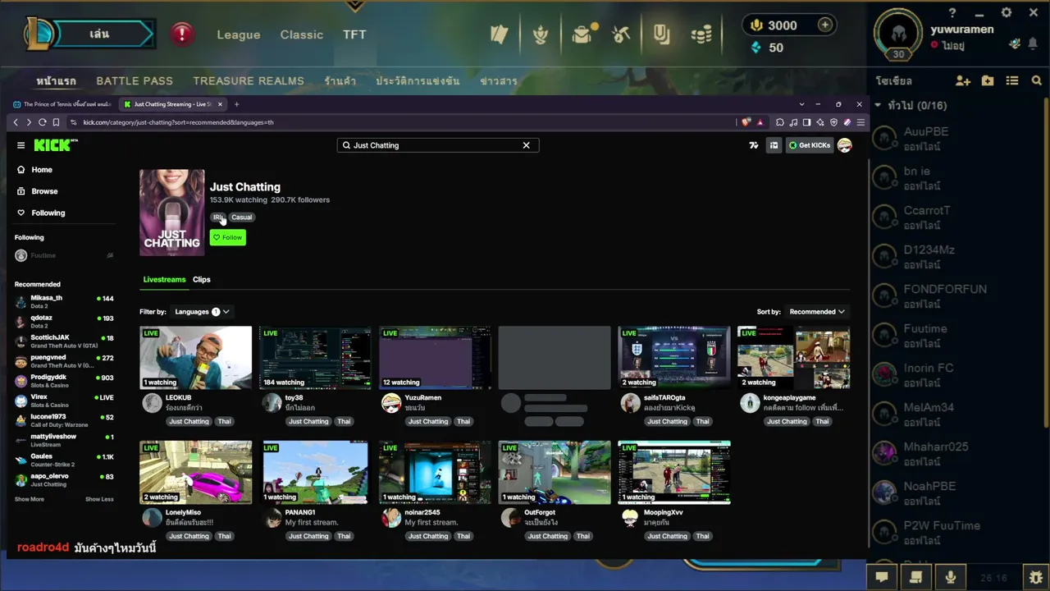
Task: Bookmark this page in browser toolbar
Action: tap(56, 122)
